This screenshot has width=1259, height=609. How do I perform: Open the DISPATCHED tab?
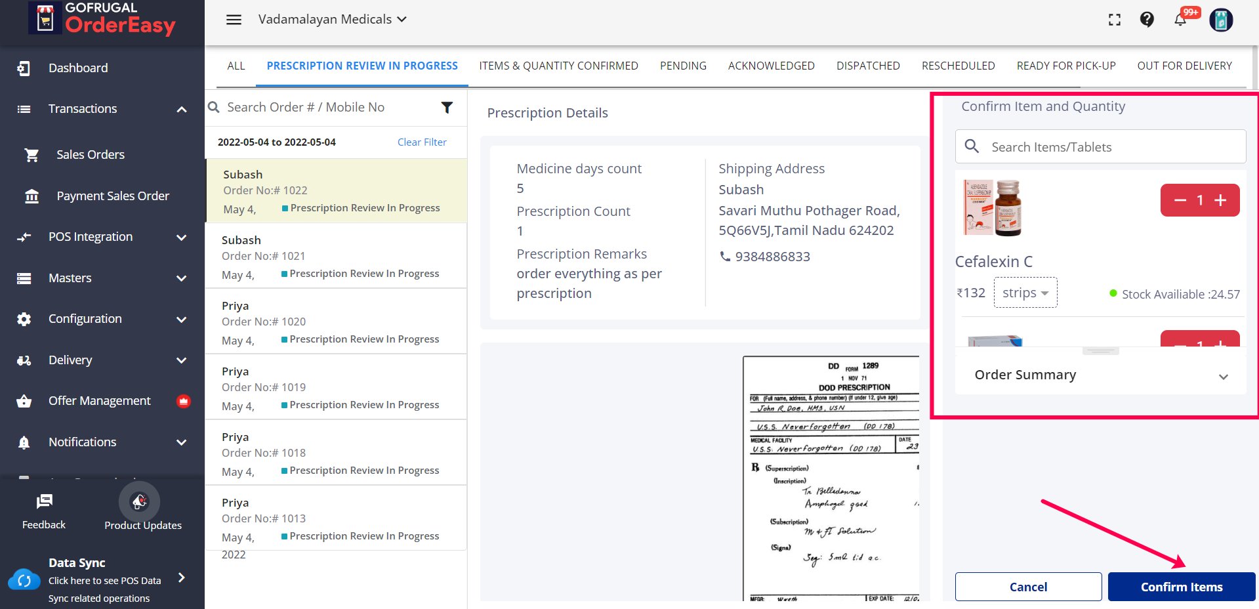click(868, 66)
